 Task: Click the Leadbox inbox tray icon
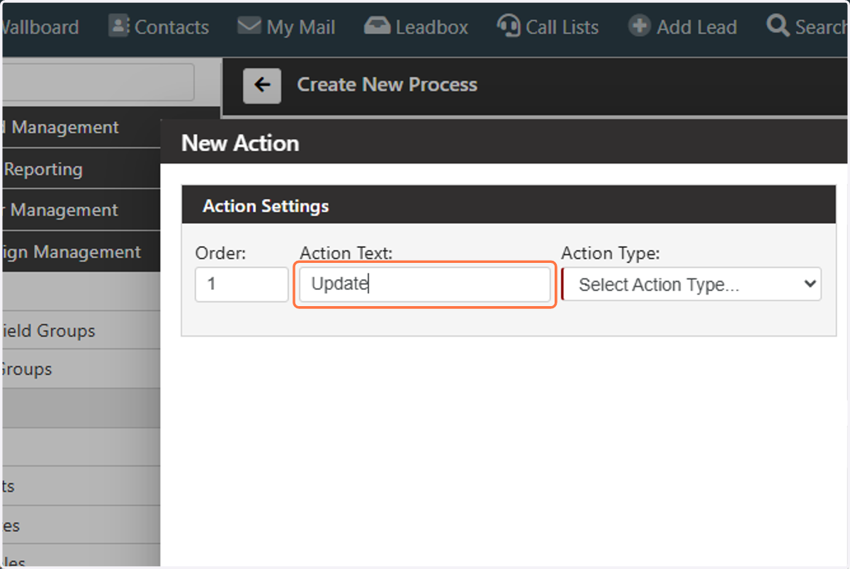coord(376,26)
